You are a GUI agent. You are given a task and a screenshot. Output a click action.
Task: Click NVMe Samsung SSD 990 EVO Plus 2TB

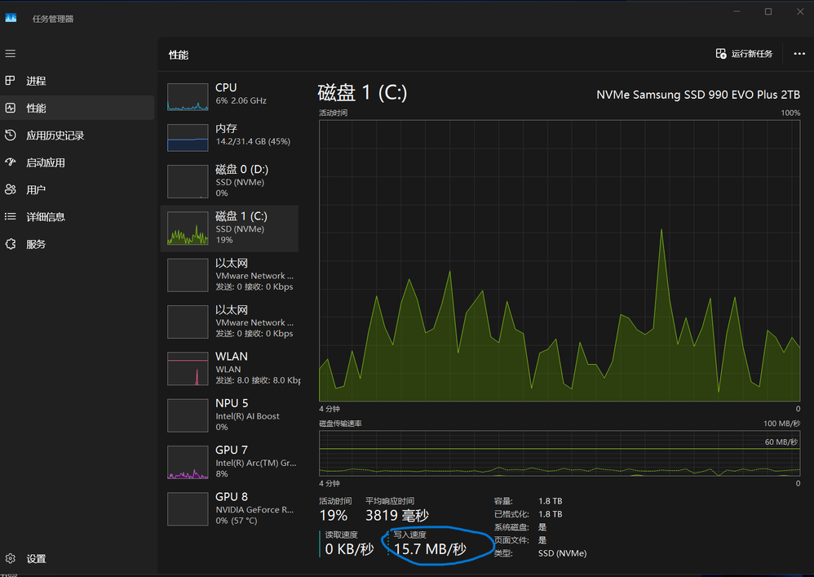[697, 95]
